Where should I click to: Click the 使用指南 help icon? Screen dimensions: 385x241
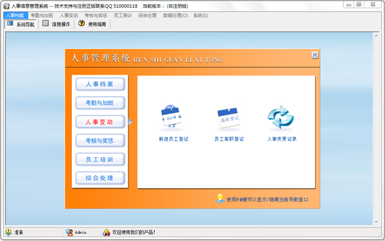coord(81,23)
